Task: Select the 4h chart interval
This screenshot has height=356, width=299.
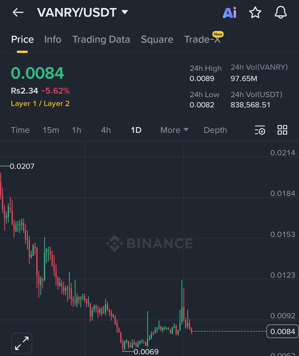Action: [106, 130]
